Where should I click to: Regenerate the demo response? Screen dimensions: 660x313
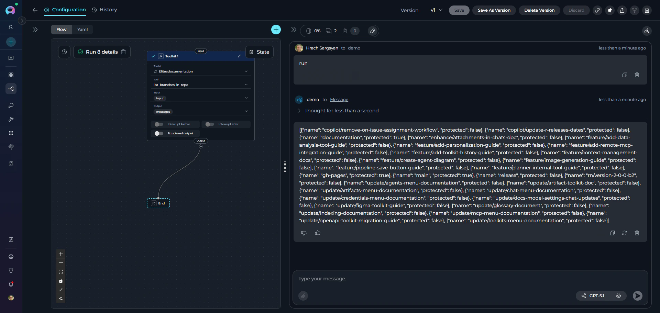pos(625,233)
